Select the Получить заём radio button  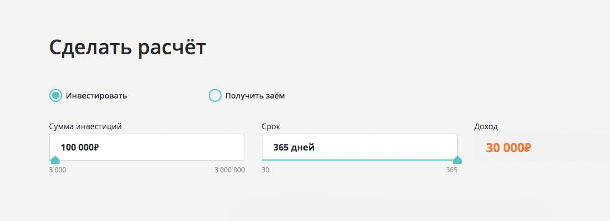[215, 95]
